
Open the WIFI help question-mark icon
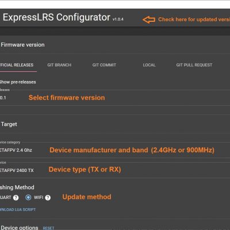[48, 198]
